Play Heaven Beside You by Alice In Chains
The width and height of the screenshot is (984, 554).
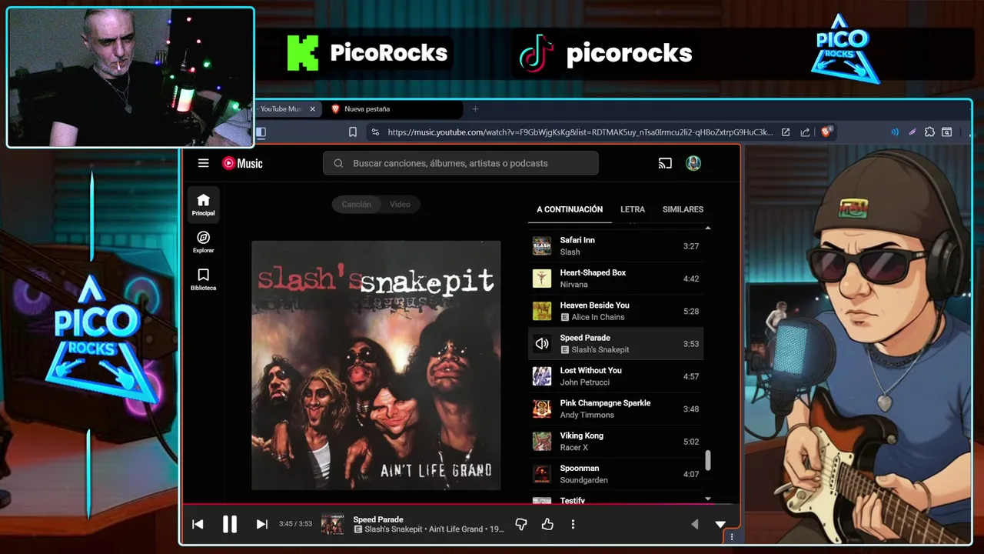(616, 311)
